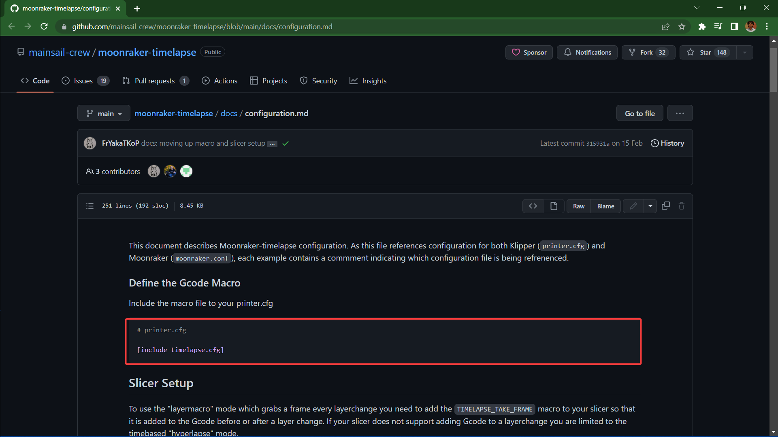Close the moonraker-timelapse tab
This screenshot has width=778, height=437.
point(118,8)
